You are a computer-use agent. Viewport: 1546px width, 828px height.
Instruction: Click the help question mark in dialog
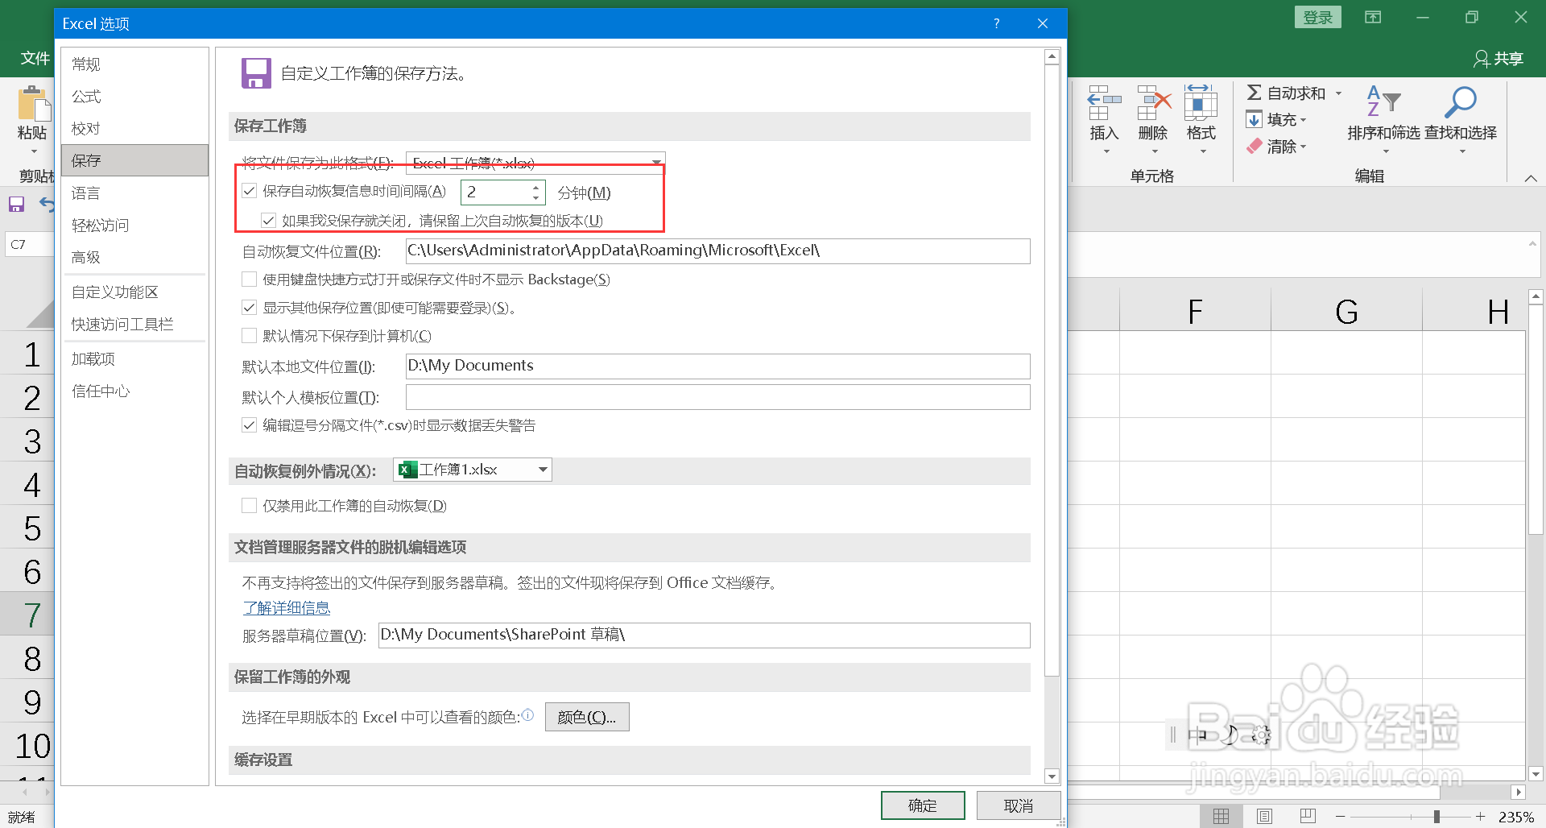point(997,23)
